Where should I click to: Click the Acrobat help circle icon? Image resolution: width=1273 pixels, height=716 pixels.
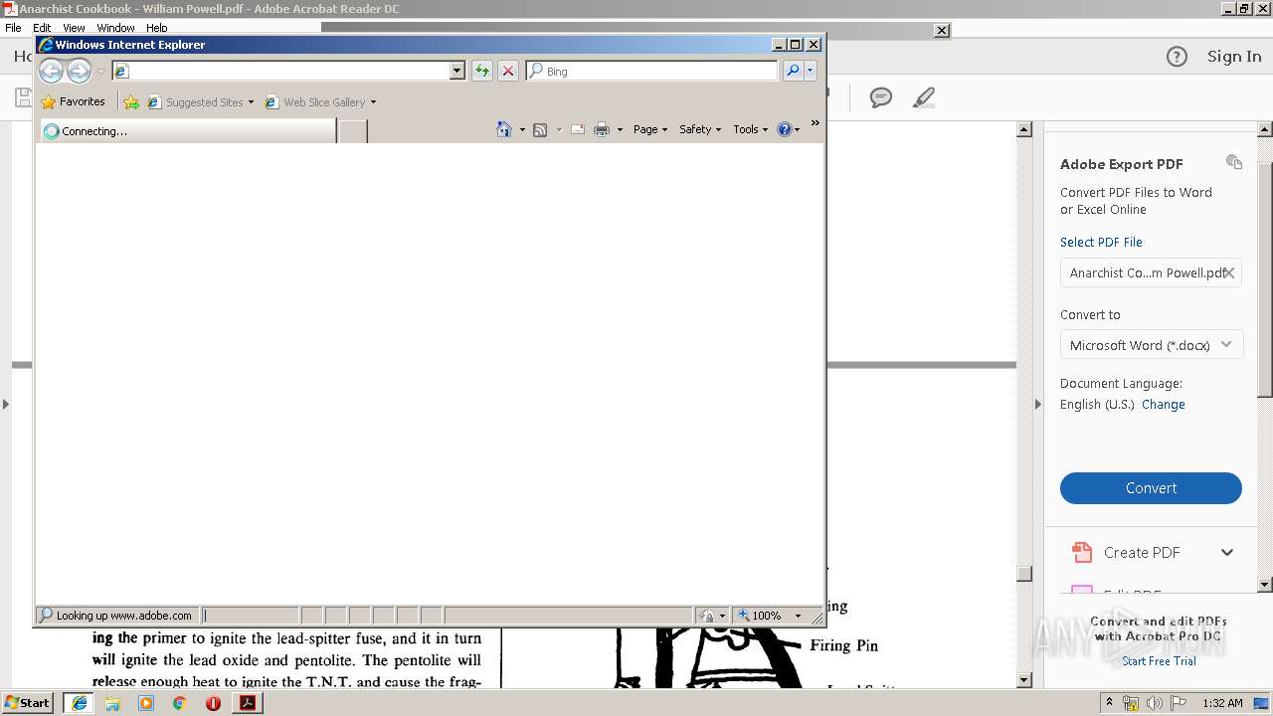(1177, 57)
